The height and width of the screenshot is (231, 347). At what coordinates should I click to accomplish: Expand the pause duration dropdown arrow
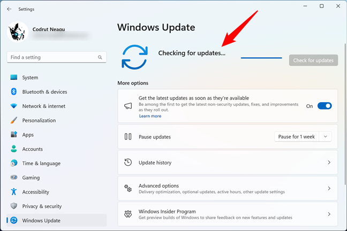point(326,136)
